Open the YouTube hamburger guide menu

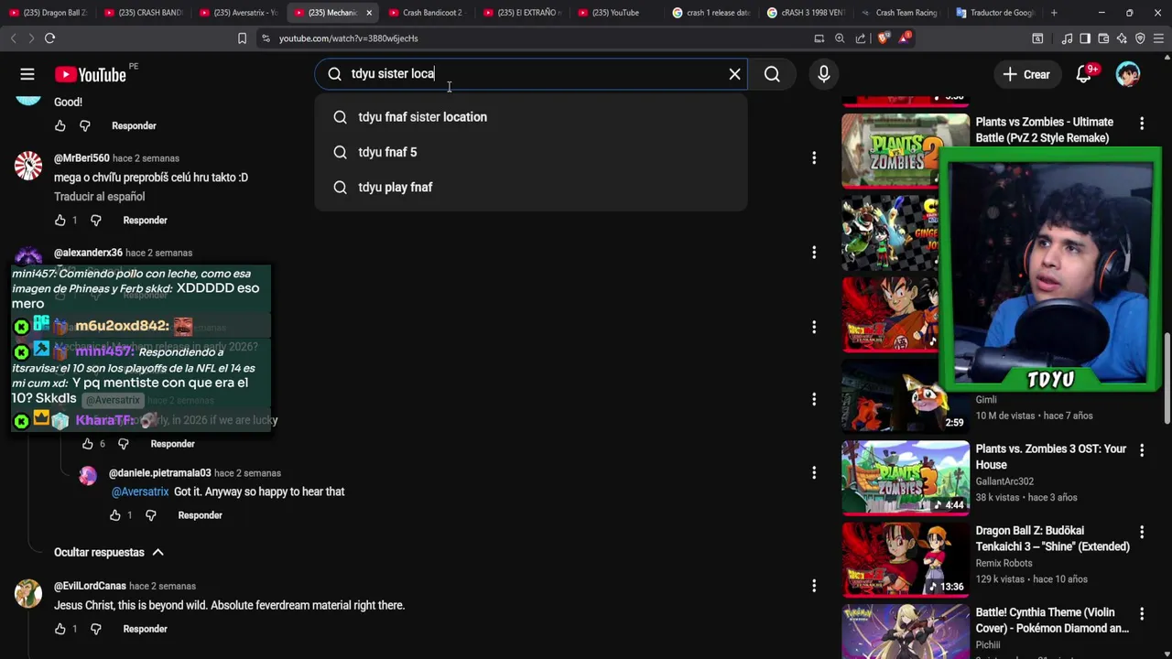click(27, 74)
